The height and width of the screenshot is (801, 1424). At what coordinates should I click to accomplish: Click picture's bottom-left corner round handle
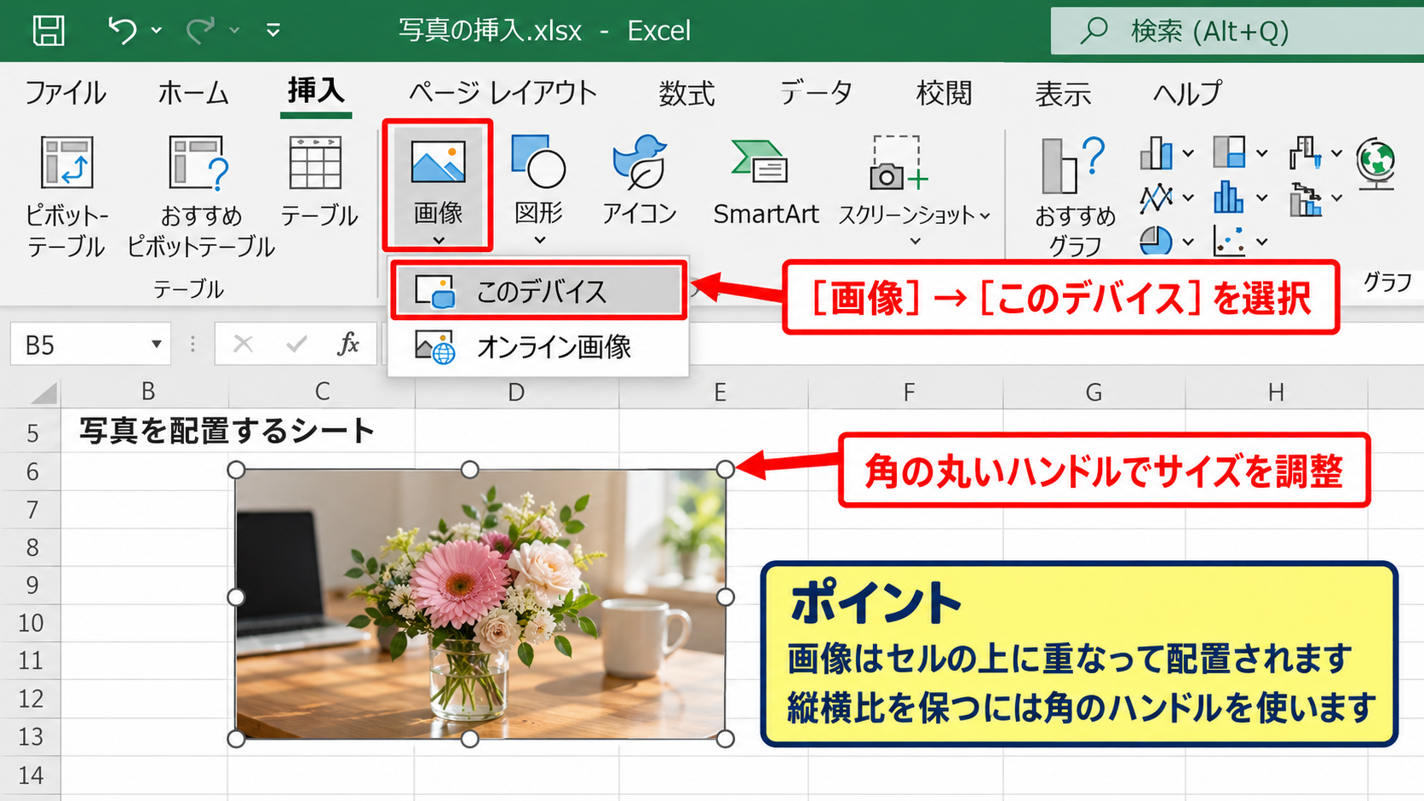click(236, 739)
